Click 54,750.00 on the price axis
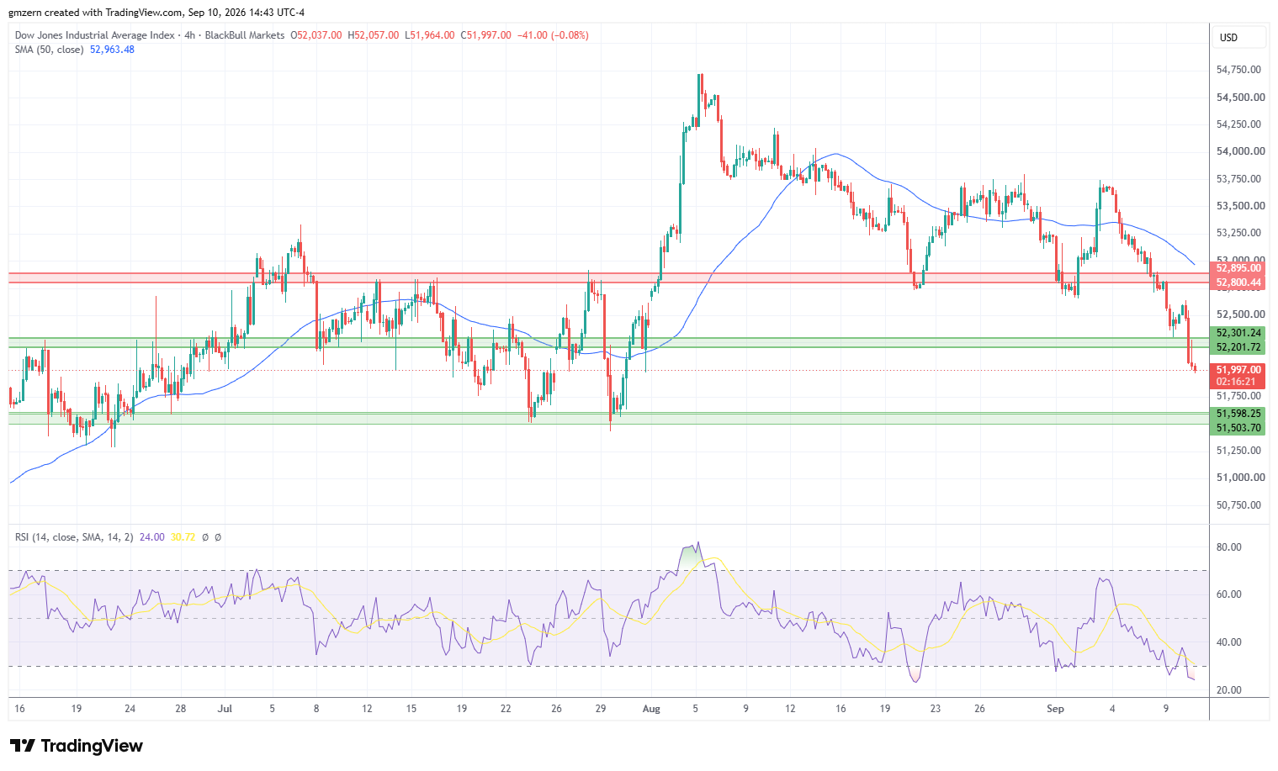 coord(1238,70)
